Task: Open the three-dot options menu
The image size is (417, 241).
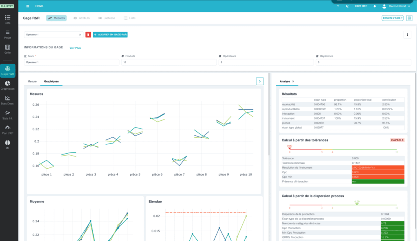Action: 407,35
